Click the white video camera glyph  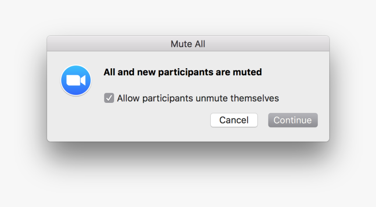(x=76, y=80)
